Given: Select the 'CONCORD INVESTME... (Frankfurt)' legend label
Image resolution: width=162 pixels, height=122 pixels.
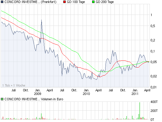Looking at the screenshot, I should click(30, 2).
